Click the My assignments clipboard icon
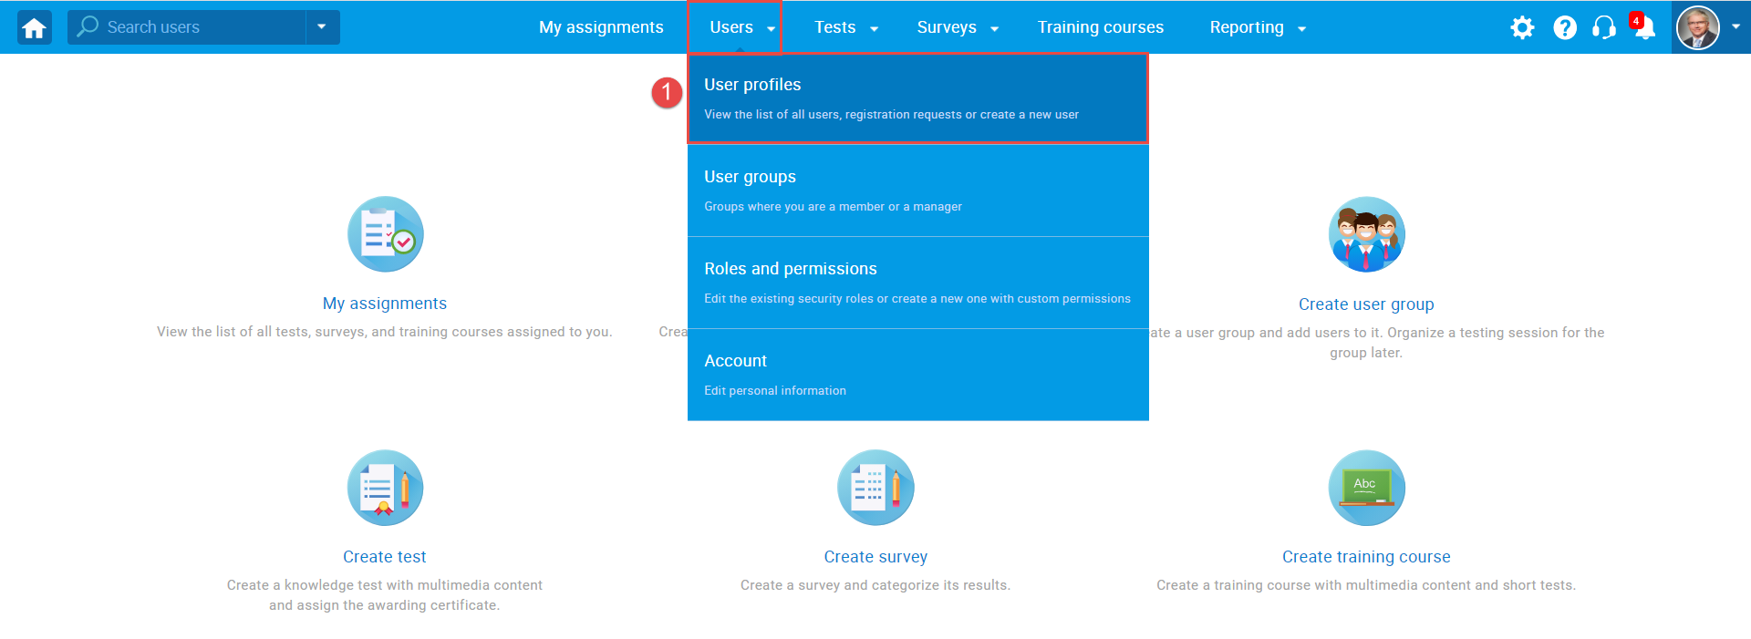 [x=385, y=234]
